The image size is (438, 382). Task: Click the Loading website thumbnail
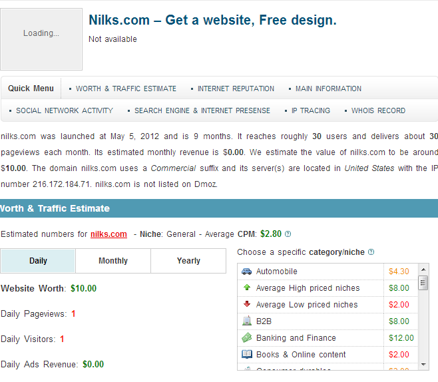(41, 39)
